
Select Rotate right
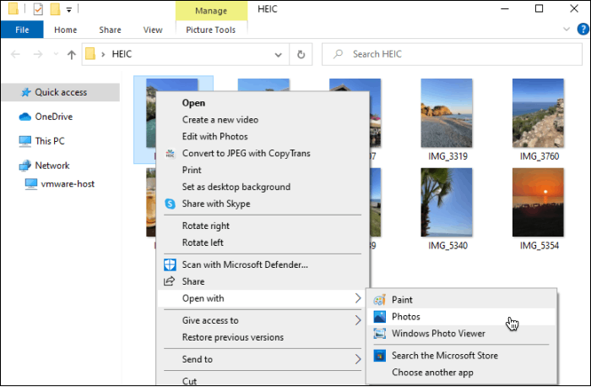coord(263,226)
